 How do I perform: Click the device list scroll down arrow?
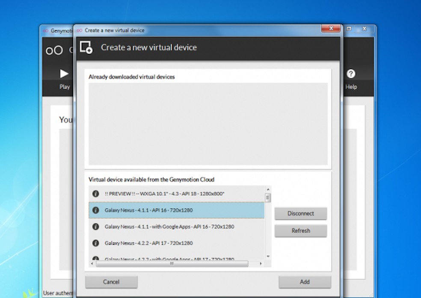pyautogui.click(x=268, y=257)
